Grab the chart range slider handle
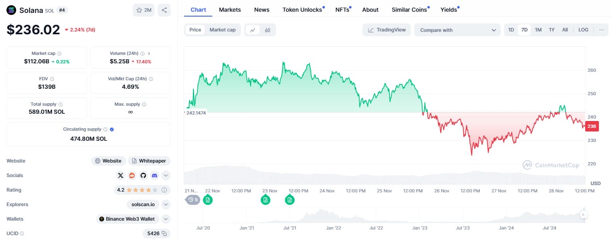The height and width of the screenshot is (242, 611). [583, 215]
